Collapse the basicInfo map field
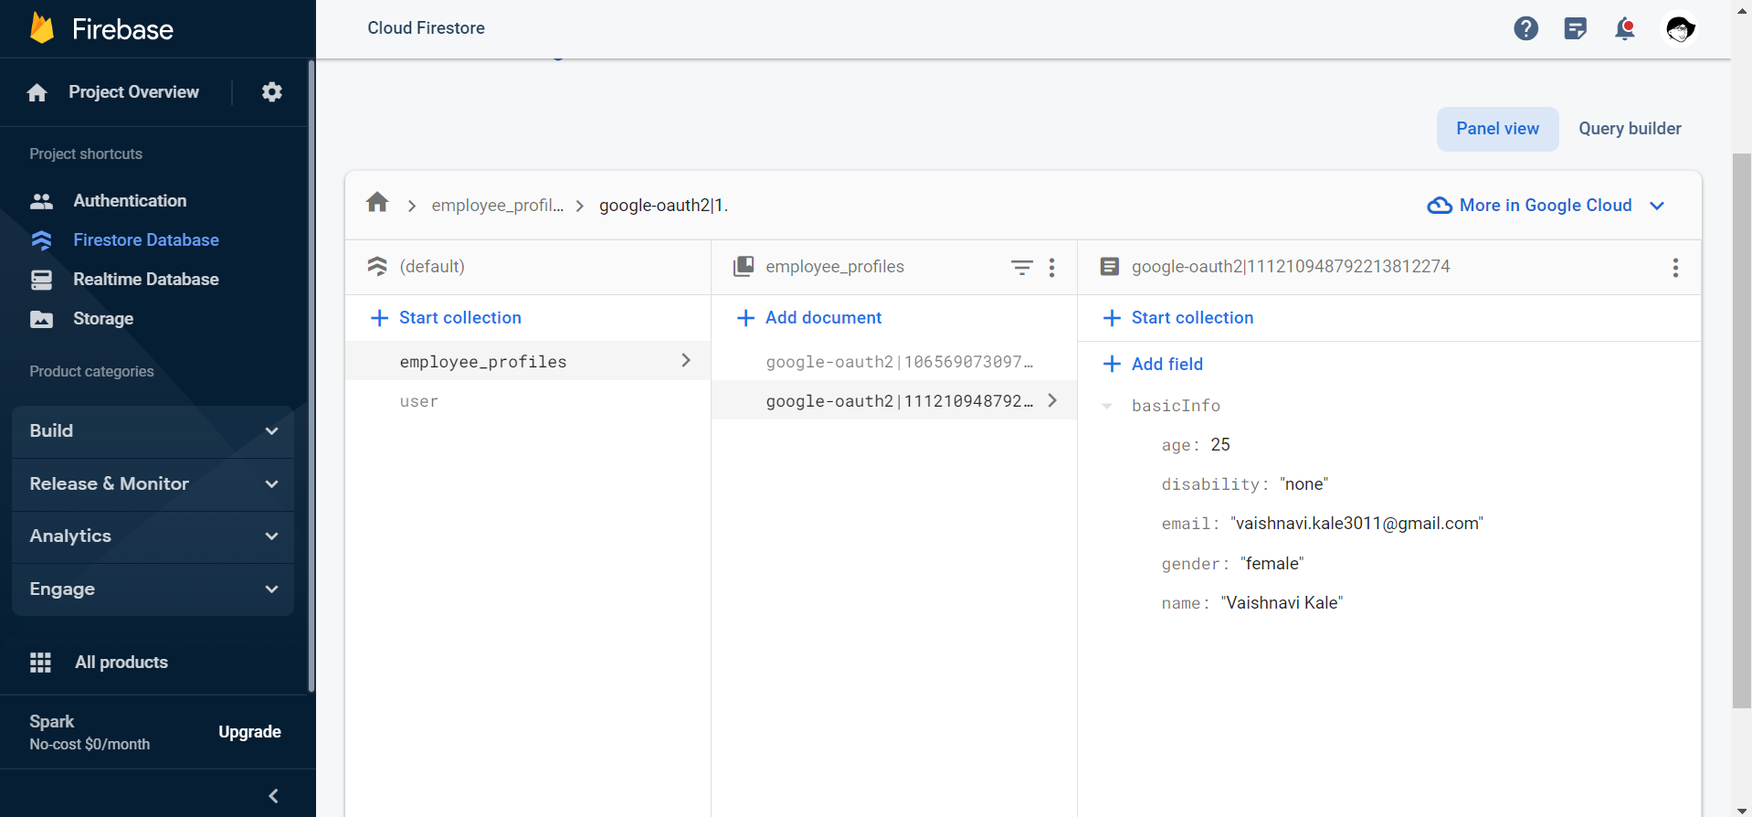Image resolution: width=1752 pixels, height=817 pixels. tap(1107, 406)
